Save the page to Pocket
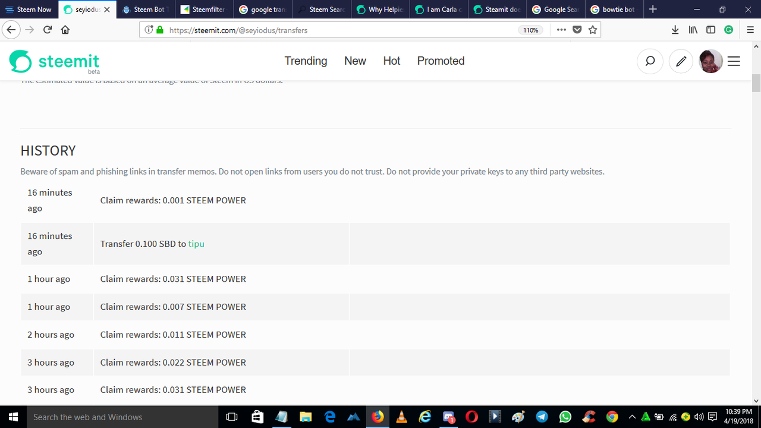The image size is (761, 428). (577, 30)
